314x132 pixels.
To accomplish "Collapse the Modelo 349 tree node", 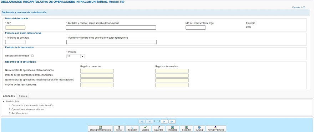I will click(x=4, y=102).
